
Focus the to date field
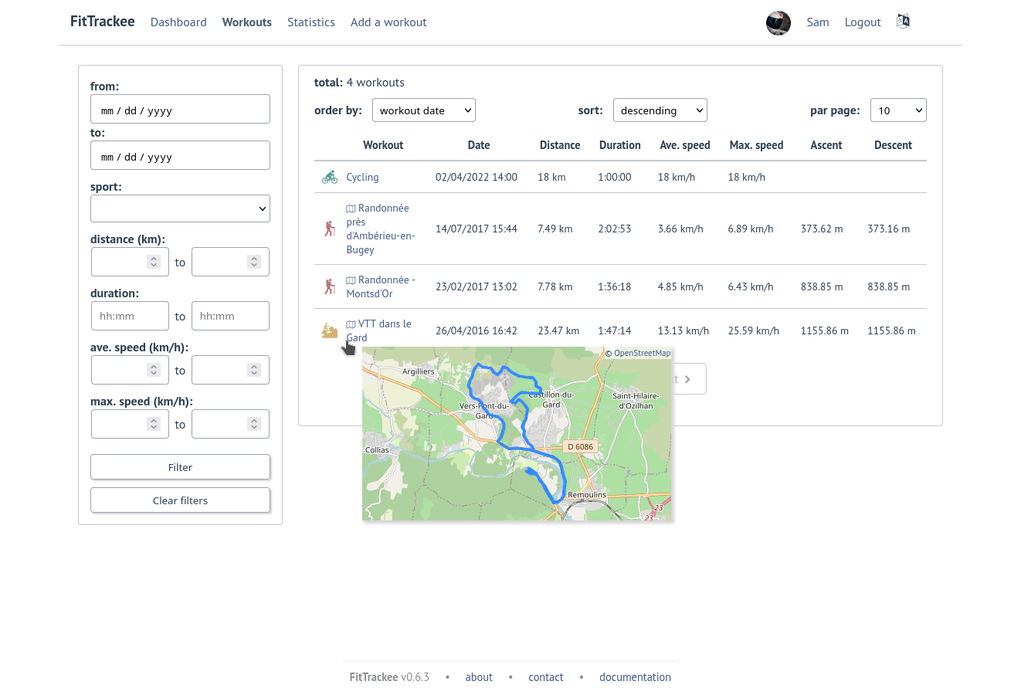click(x=180, y=155)
